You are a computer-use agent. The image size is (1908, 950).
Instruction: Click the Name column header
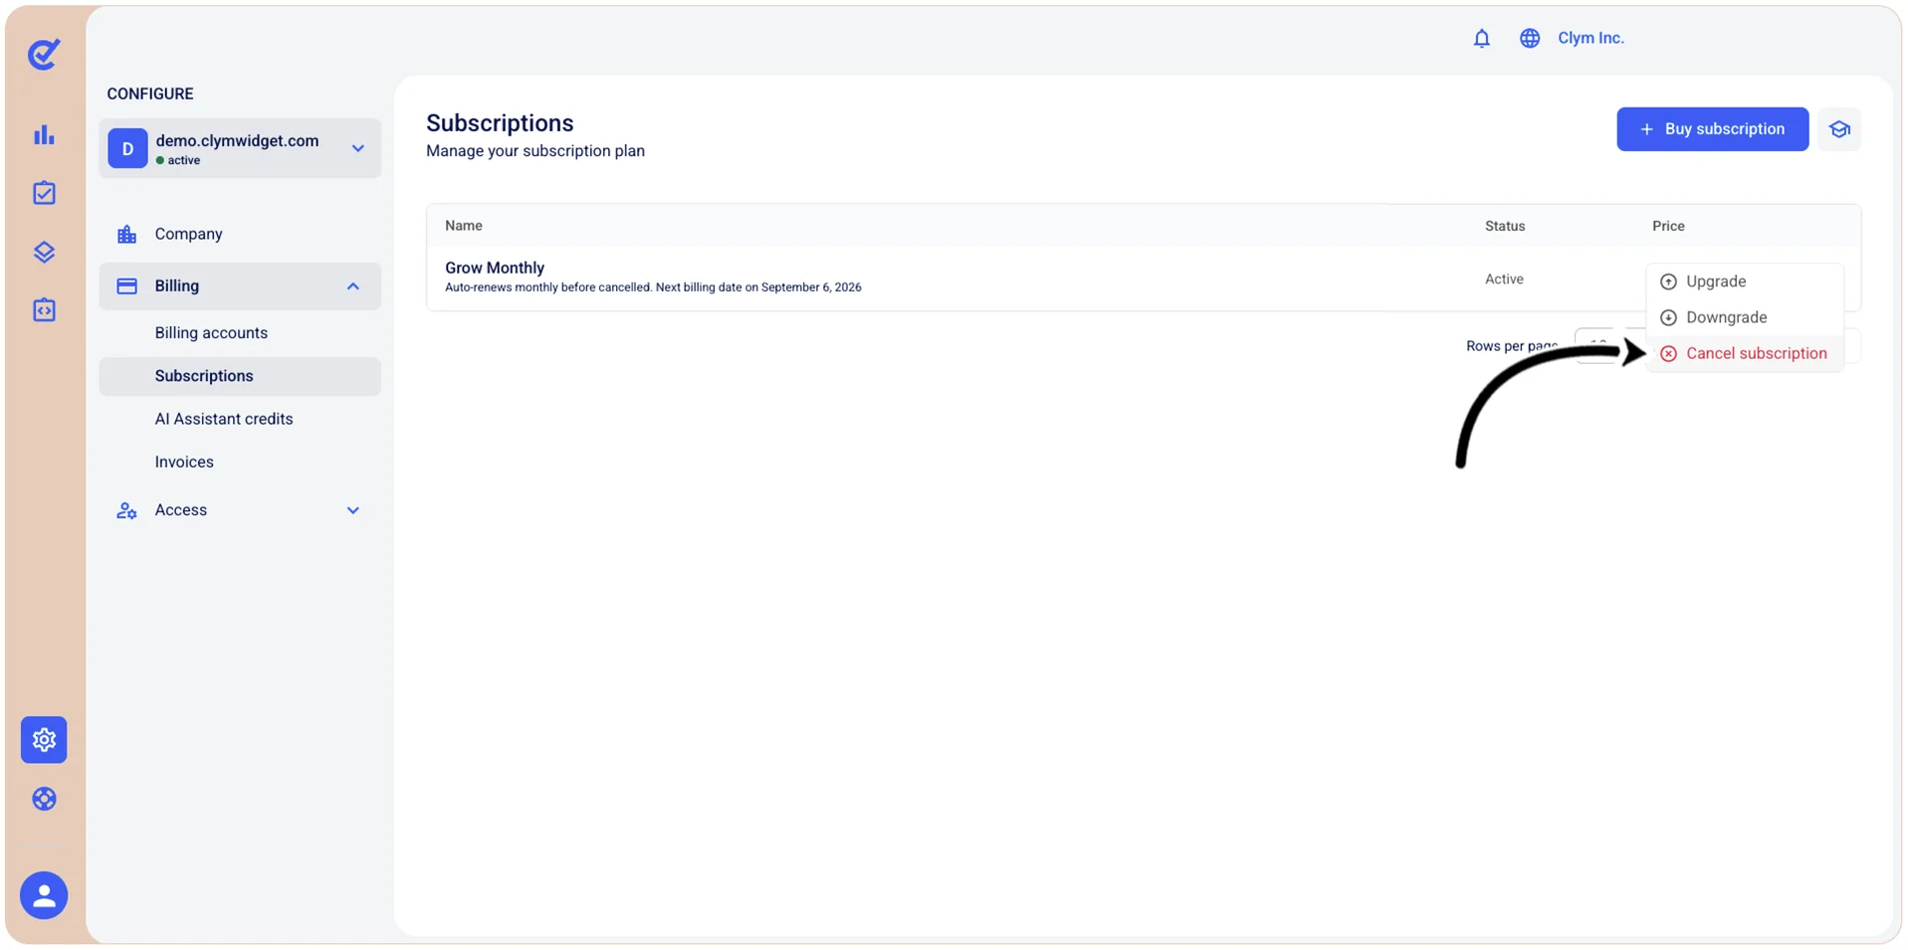(464, 226)
